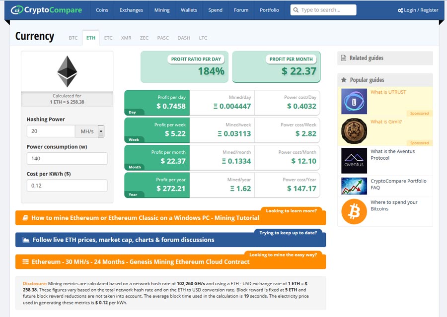Screen dimensions: 447x317
Task: Open the Gimli guide thumbnail
Action: click(x=354, y=131)
